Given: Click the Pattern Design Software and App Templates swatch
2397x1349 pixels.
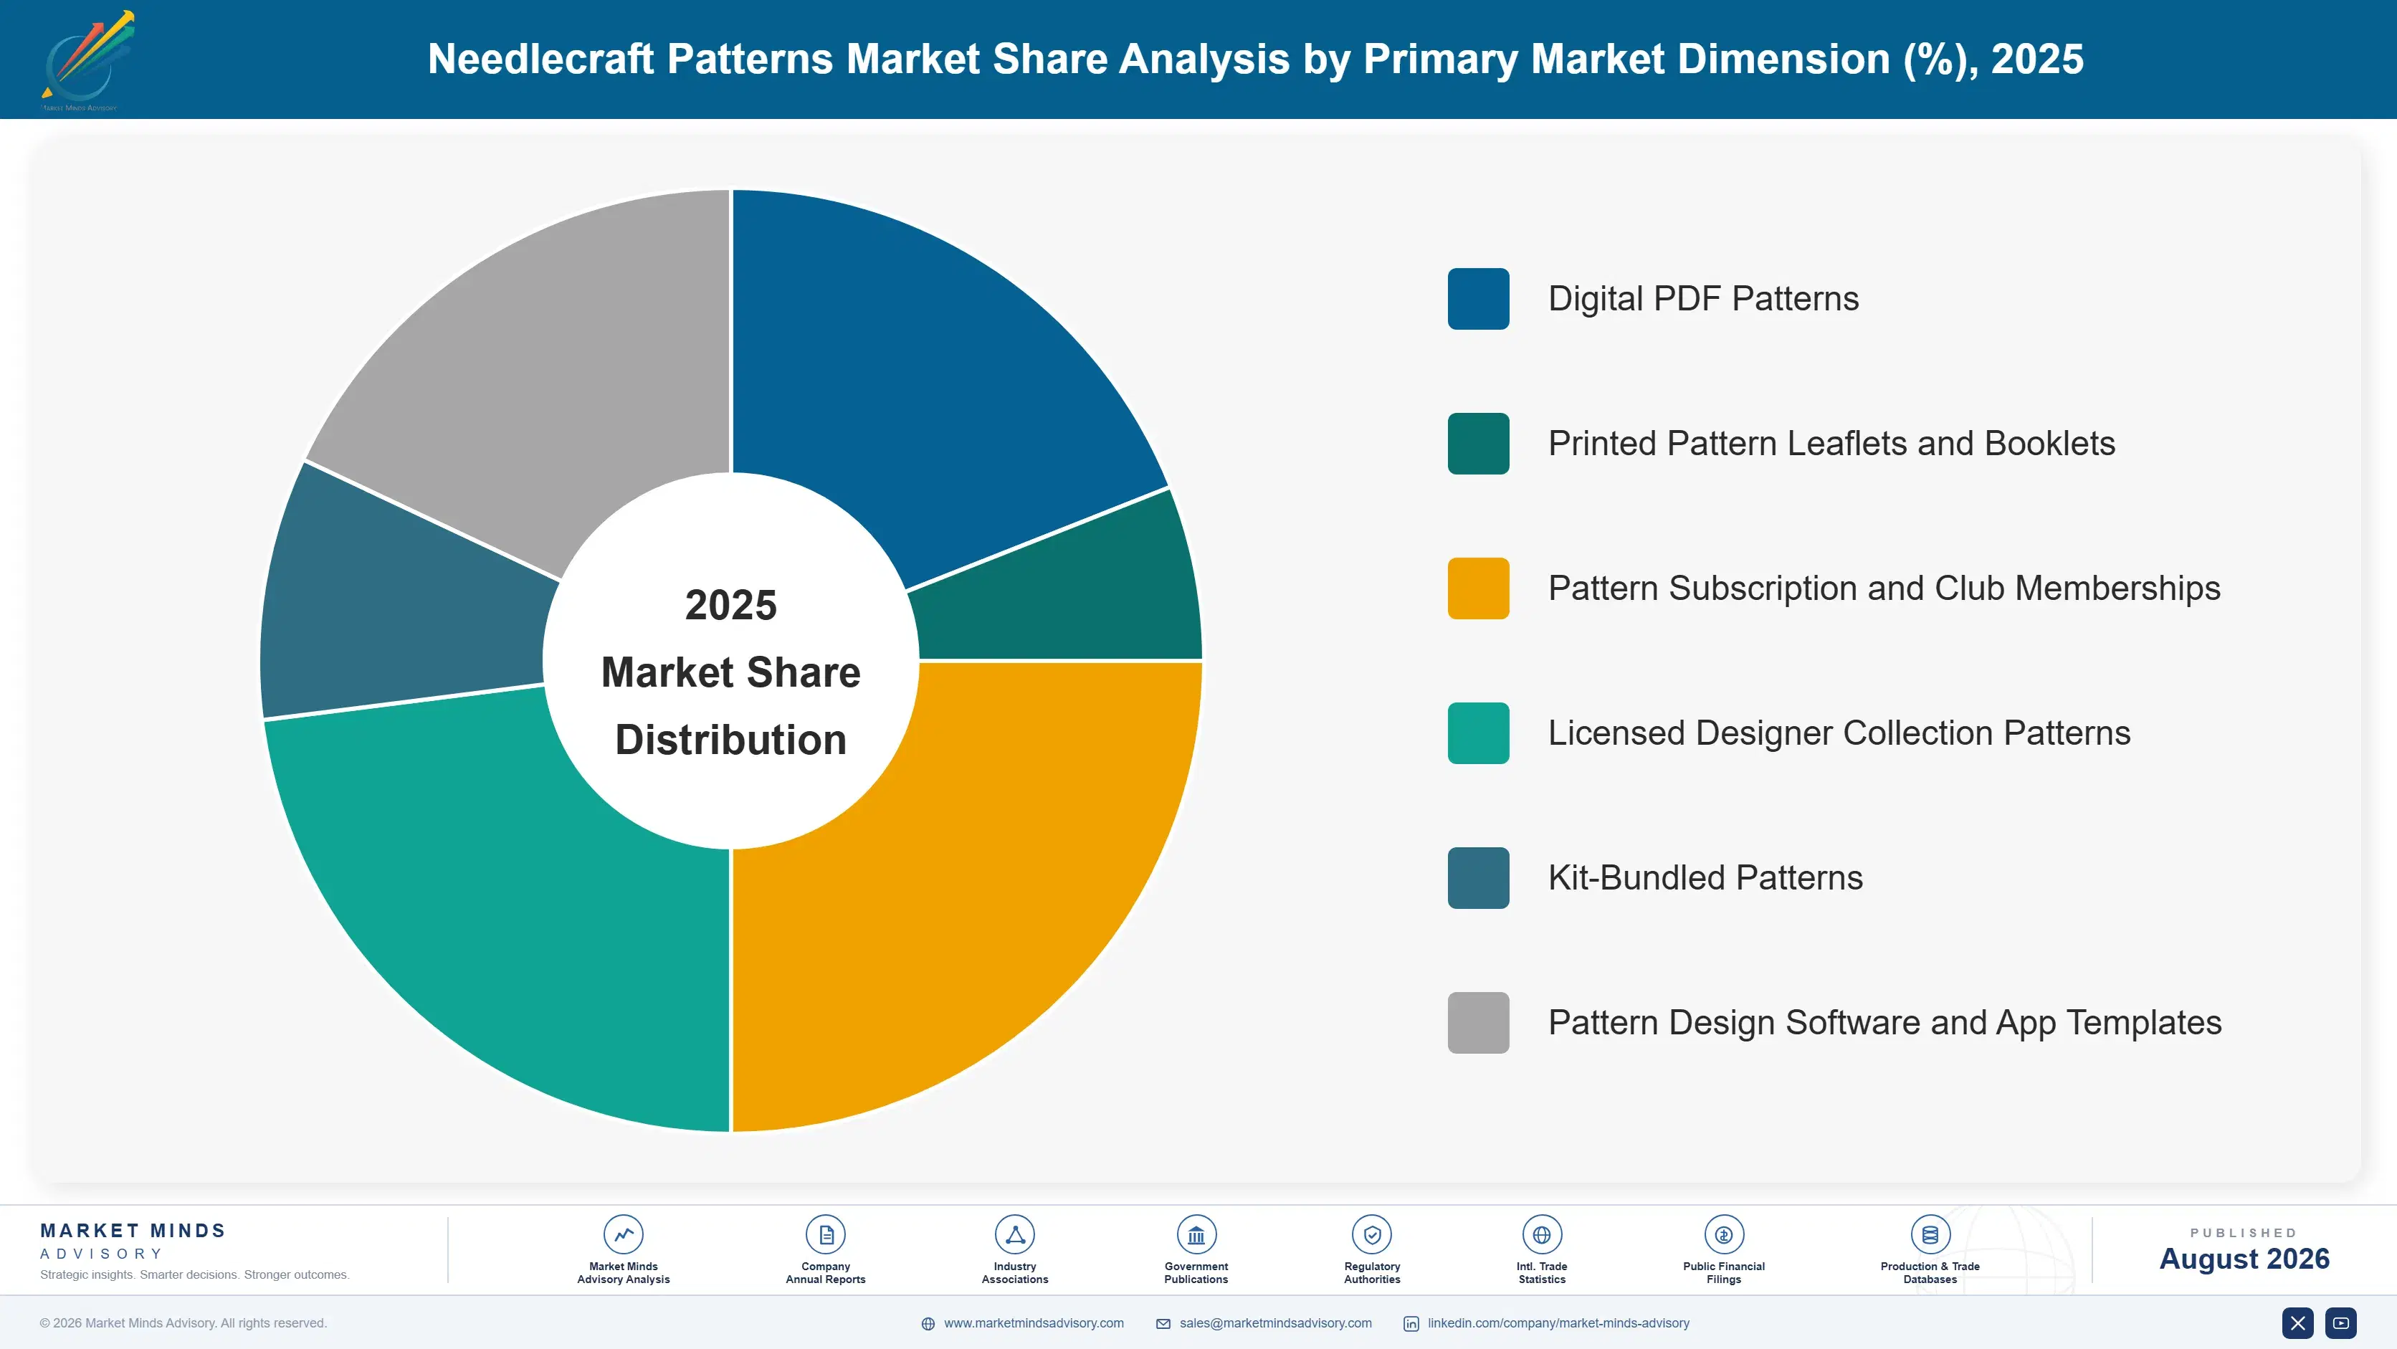Looking at the screenshot, I should (x=1477, y=1022).
